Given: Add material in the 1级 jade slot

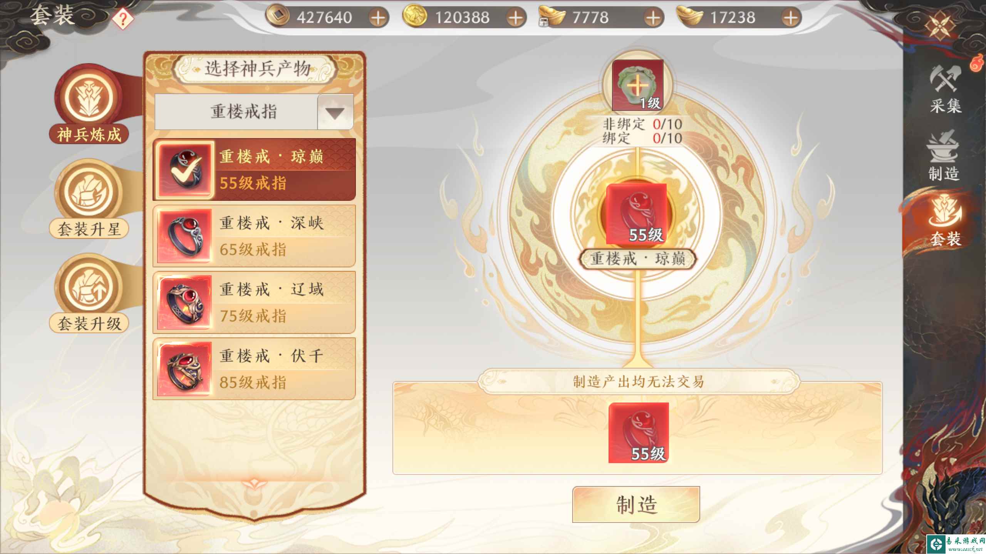Looking at the screenshot, I should click(638, 85).
